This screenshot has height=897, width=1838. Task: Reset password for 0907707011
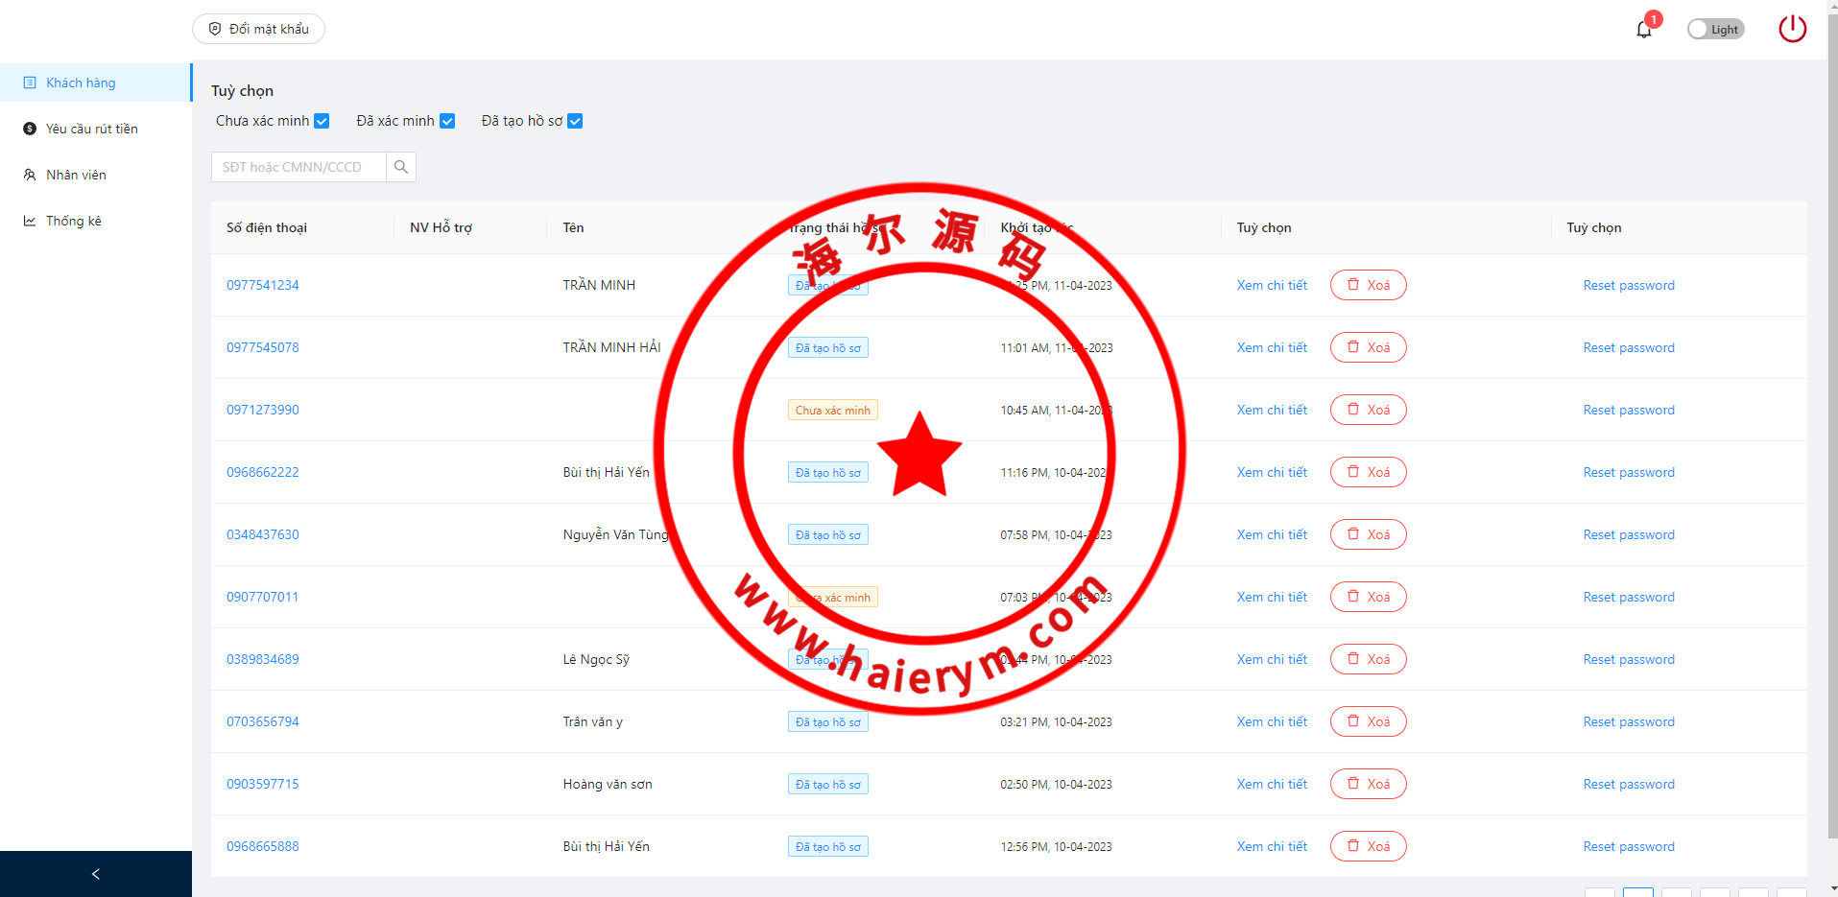1629,597
